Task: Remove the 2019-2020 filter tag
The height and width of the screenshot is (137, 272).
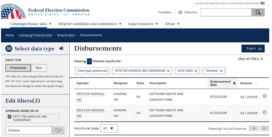Action: tap(196, 71)
